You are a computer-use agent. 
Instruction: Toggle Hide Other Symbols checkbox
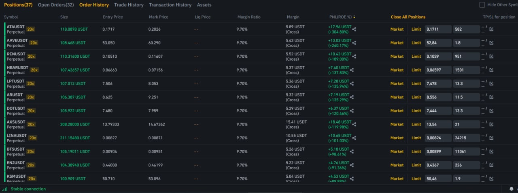[x=482, y=5]
